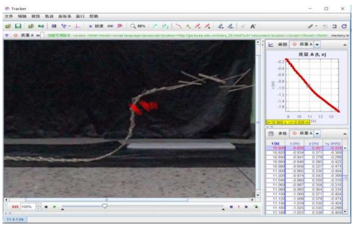The width and height of the screenshot is (354, 225).
Task: Click the mass m input field
Action: 42,35
